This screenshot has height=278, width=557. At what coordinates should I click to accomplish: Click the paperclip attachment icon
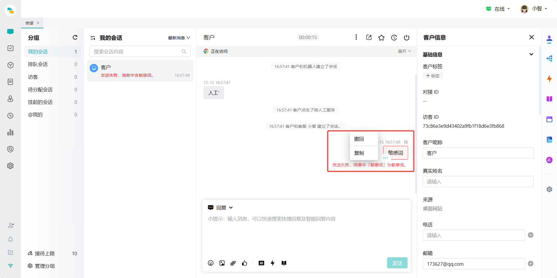(x=233, y=263)
